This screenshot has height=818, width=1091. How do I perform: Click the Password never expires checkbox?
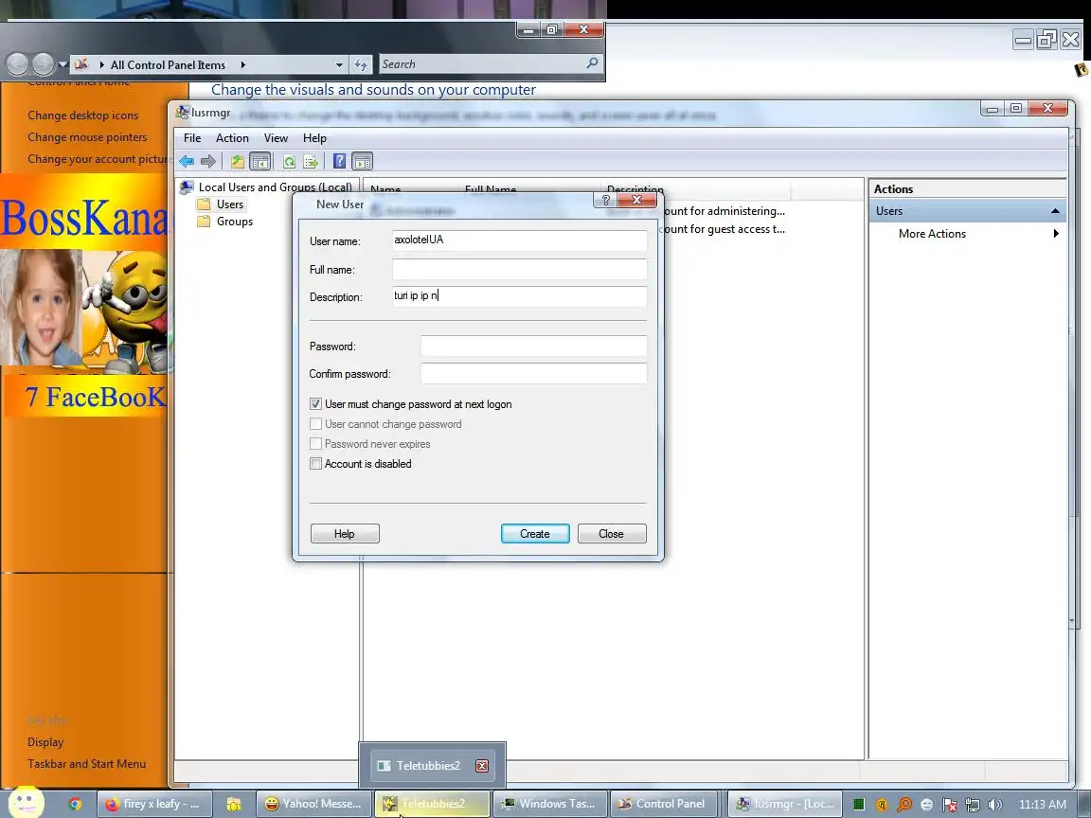(x=316, y=444)
